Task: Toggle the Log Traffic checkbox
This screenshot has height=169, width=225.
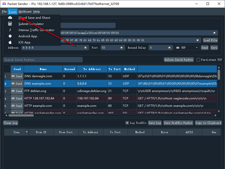Action: 127,123
